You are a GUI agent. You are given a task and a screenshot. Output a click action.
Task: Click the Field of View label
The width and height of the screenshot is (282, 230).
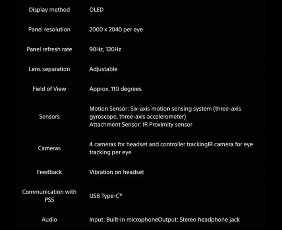[x=49, y=89]
